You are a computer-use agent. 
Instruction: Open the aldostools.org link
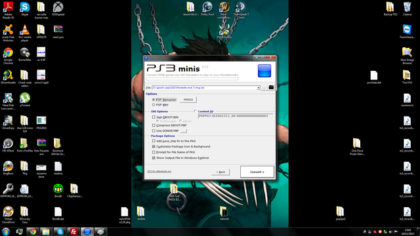coord(159,171)
